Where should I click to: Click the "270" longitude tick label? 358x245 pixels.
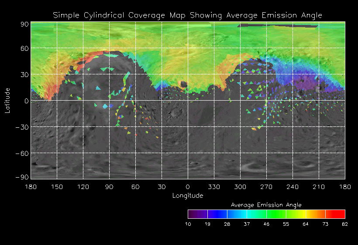(x=266, y=187)
